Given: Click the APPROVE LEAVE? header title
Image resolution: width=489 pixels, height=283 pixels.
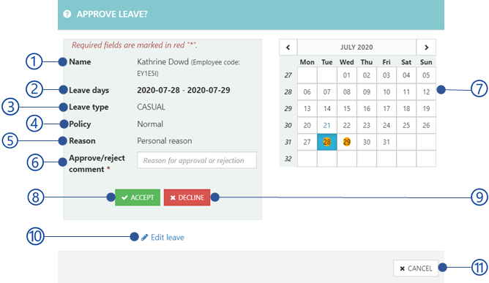Looking at the screenshot, I should [112, 14].
